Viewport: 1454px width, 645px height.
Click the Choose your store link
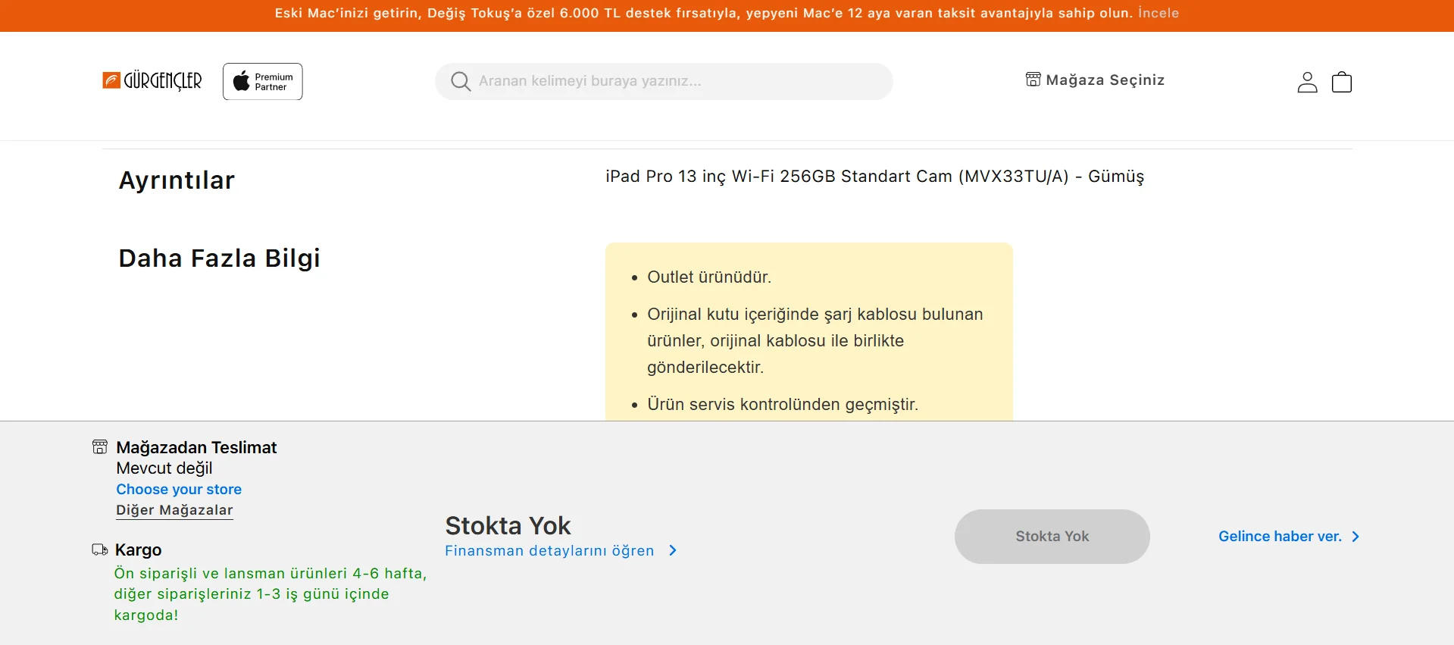(179, 490)
